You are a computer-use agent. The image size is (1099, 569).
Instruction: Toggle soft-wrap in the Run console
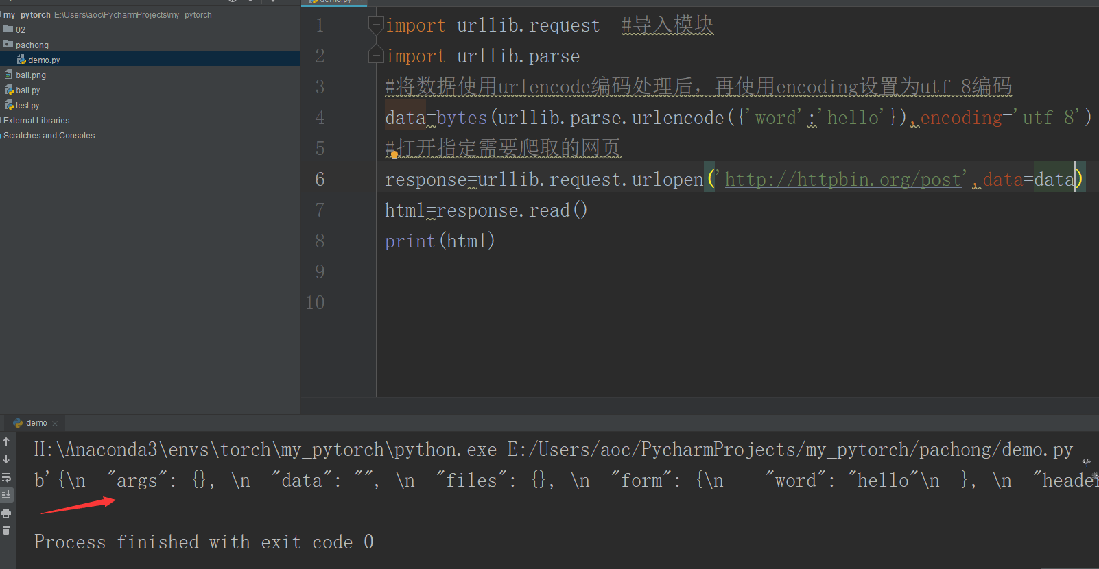[x=6, y=477]
